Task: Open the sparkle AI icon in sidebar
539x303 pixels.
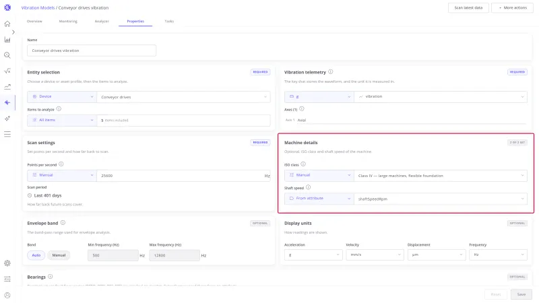Action: tap(7, 119)
